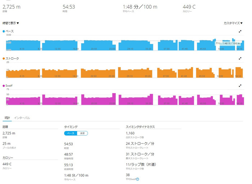Click the 4:10 mark in pace chart
This screenshot has width=252, height=184.
(x=22, y=49)
